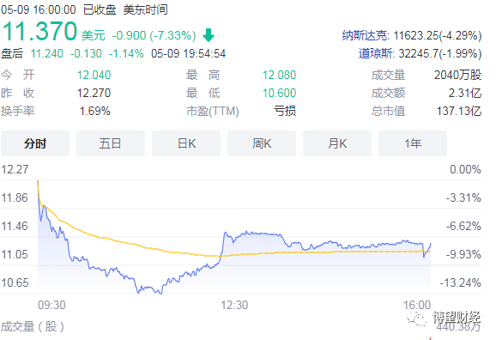This screenshot has height=340, width=496.
Task: Click the y-axis label 10.65
Action: pyautogui.click(x=15, y=282)
